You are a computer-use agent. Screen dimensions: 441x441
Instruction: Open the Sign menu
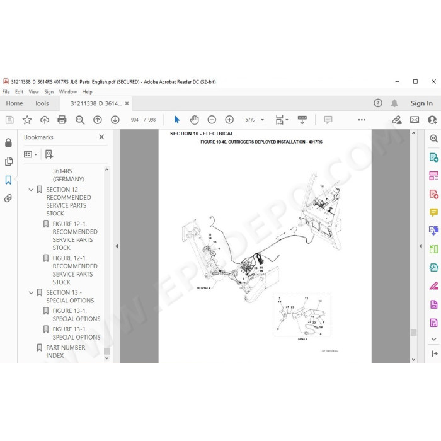[49, 92]
